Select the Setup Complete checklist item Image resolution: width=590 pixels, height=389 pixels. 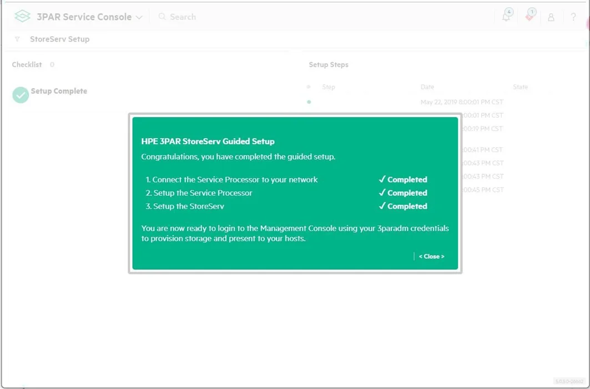pyautogui.click(x=59, y=91)
